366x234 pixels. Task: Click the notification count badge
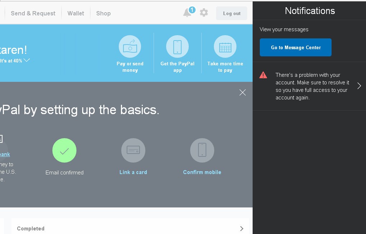pyautogui.click(x=192, y=10)
